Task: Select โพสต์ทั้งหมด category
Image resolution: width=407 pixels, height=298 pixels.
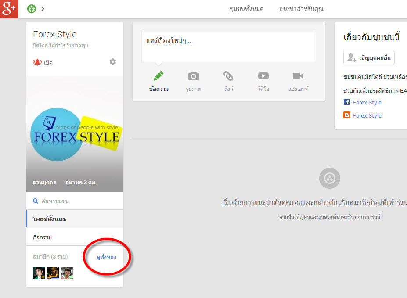Action: click(x=75, y=219)
